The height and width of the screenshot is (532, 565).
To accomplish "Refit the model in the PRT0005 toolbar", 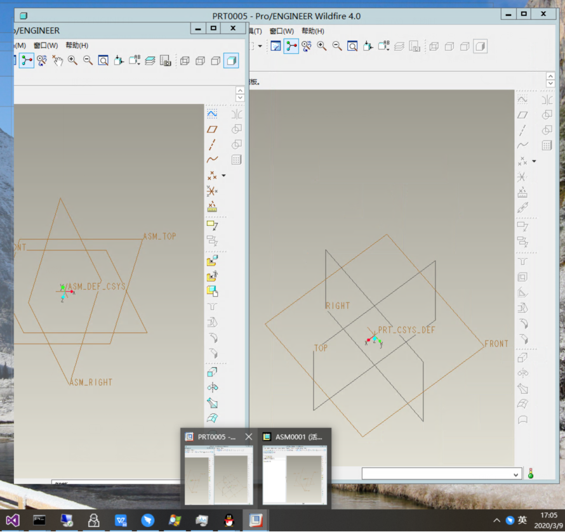I will click(x=352, y=46).
